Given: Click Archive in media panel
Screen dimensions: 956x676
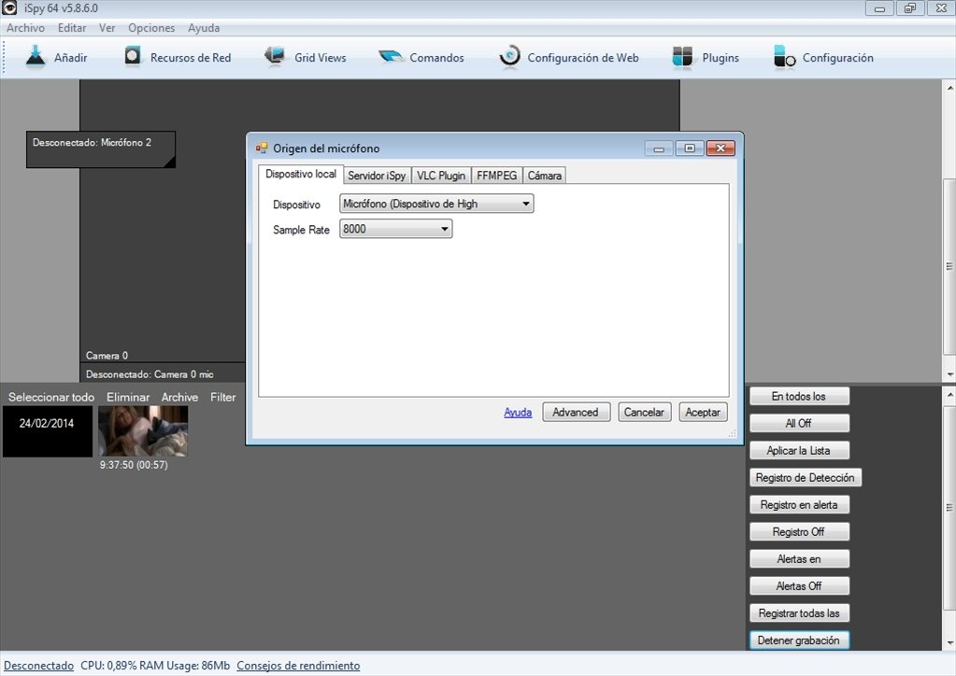Looking at the screenshot, I should pos(179,397).
